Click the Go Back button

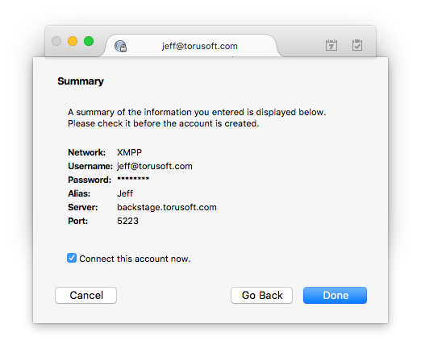click(x=262, y=295)
